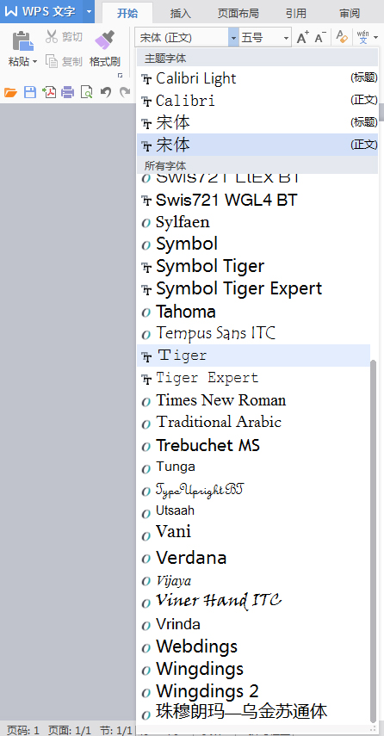
Task: Expand the font size 五号 dropdown
Action: [286, 38]
